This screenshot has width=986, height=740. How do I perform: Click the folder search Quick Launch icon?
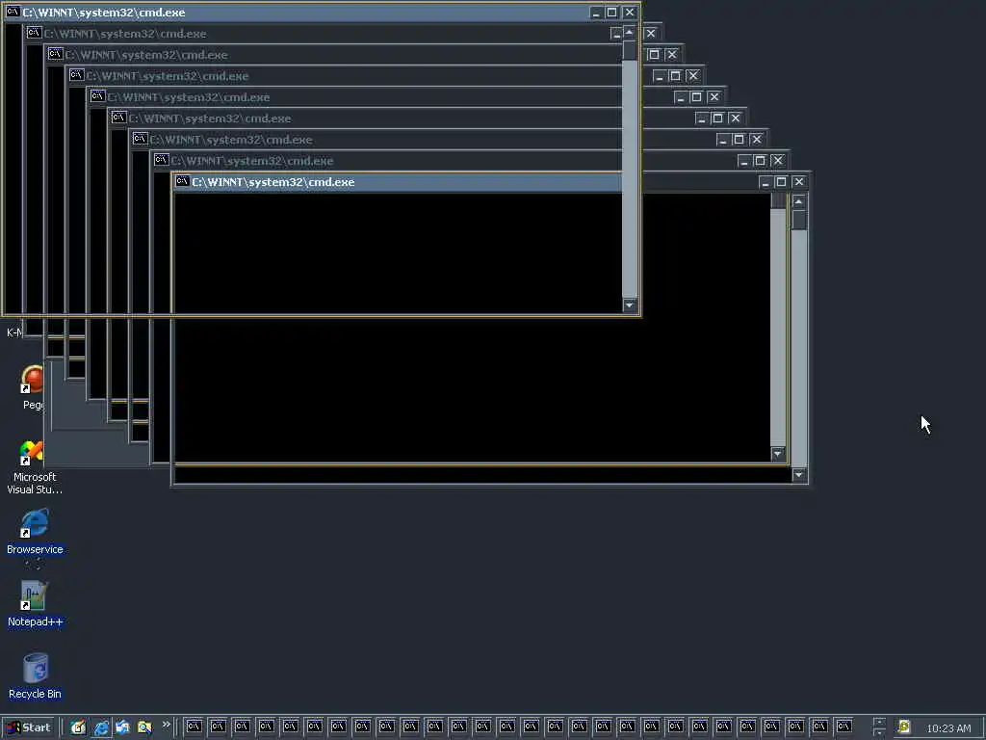[x=144, y=727]
